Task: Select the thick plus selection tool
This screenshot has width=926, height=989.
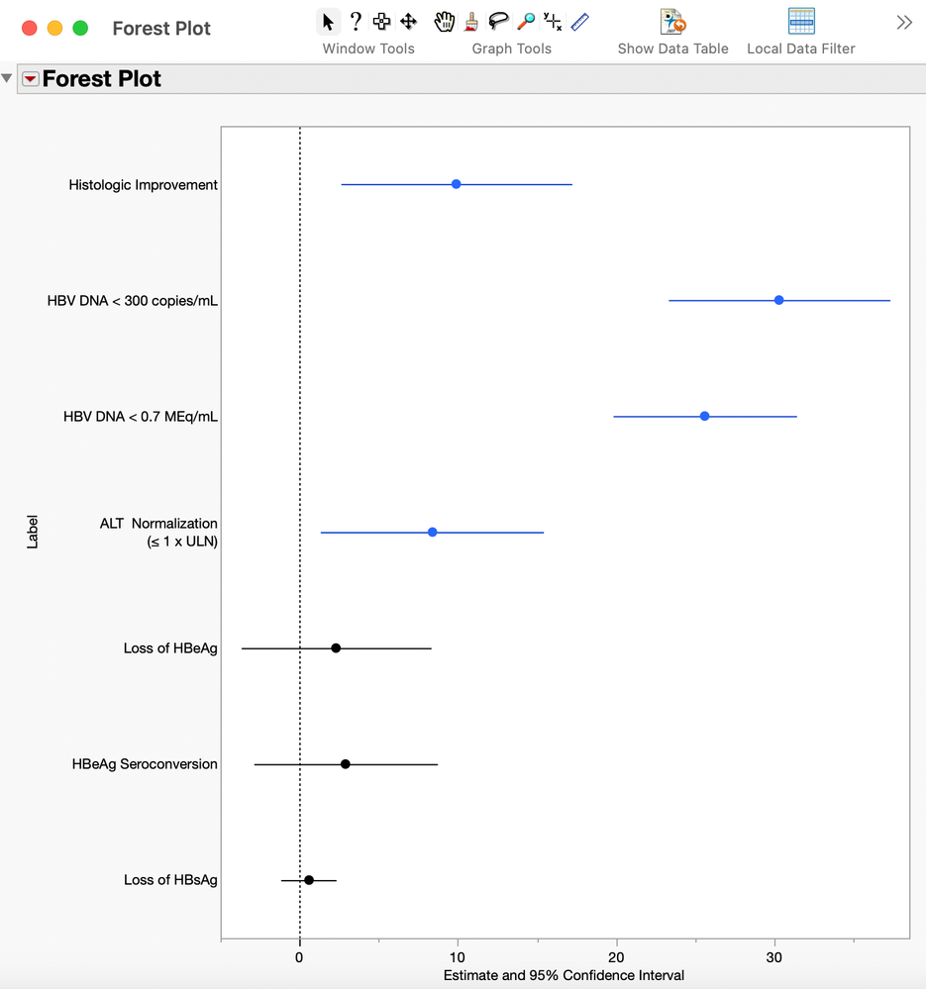Action: pyautogui.click(x=381, y=22)
